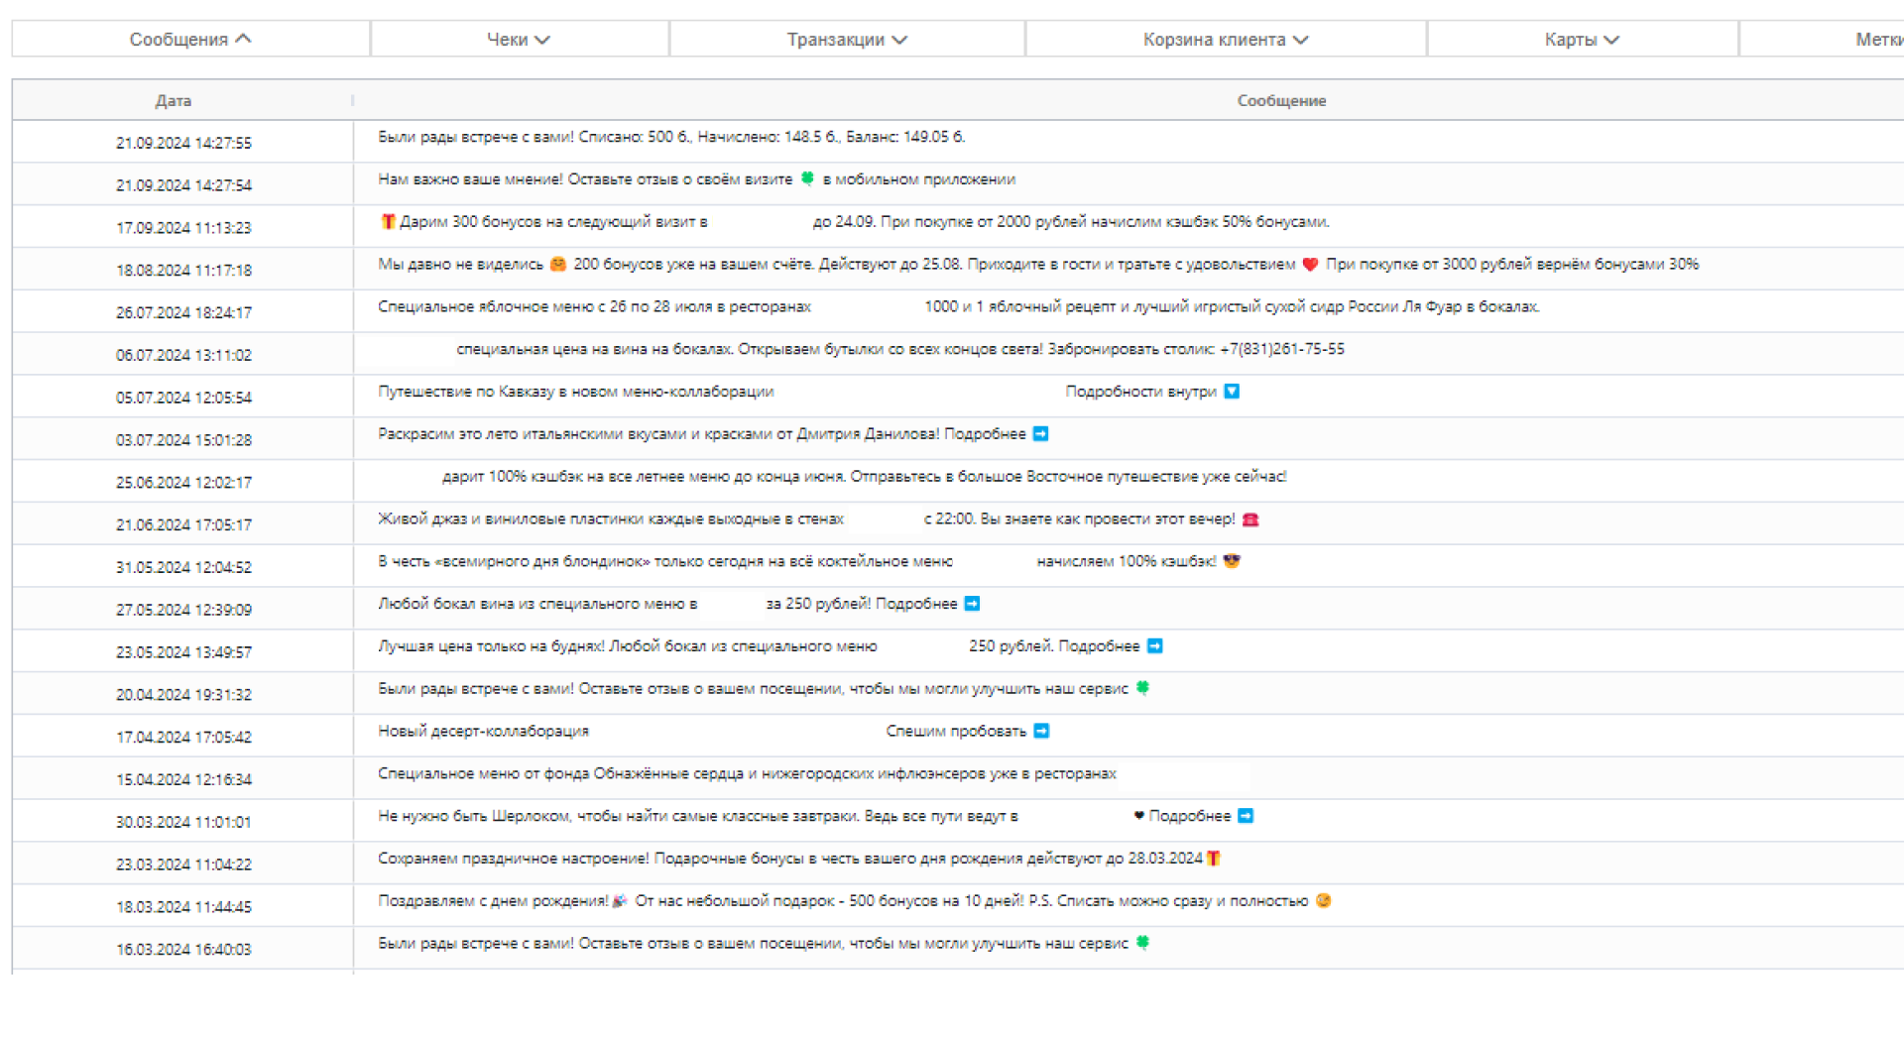Expand the Карты section
This screenshot has width=1904, height=1040.
(x=1582, y=40)
